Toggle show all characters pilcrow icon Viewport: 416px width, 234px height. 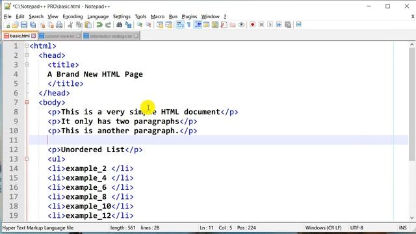point(188,25)
